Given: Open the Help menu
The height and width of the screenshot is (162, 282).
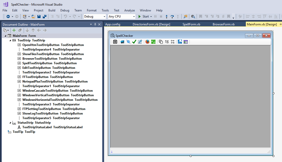Looking at the screenshot, I should (x=159, y=10).
